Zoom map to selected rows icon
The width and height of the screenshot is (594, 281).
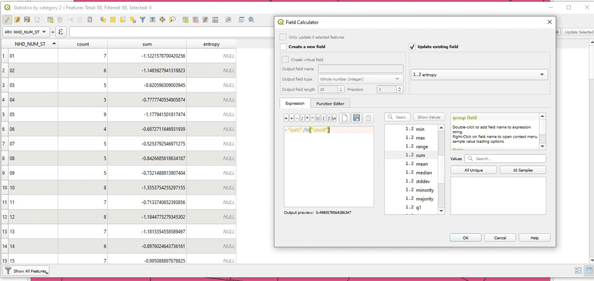tap(172, 20)
